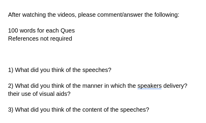Click the number '2)' before second question
Screen dimensions: 206x123
(11, 86)
